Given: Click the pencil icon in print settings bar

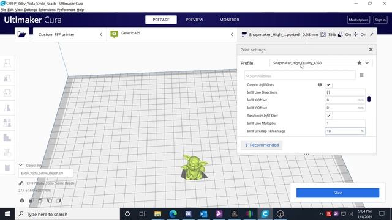Looking at the screenshot, I should pyautogui.click(x=372, y=34).
